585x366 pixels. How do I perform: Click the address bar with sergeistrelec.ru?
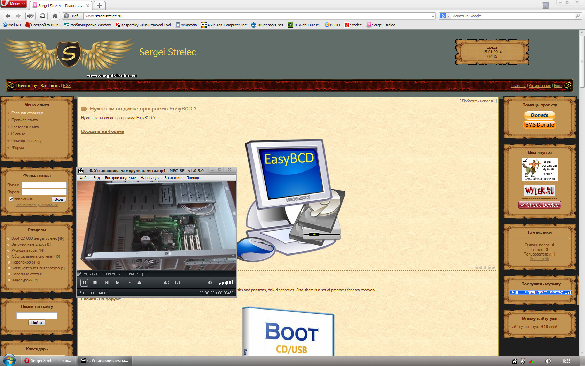[x=257, y=16]
